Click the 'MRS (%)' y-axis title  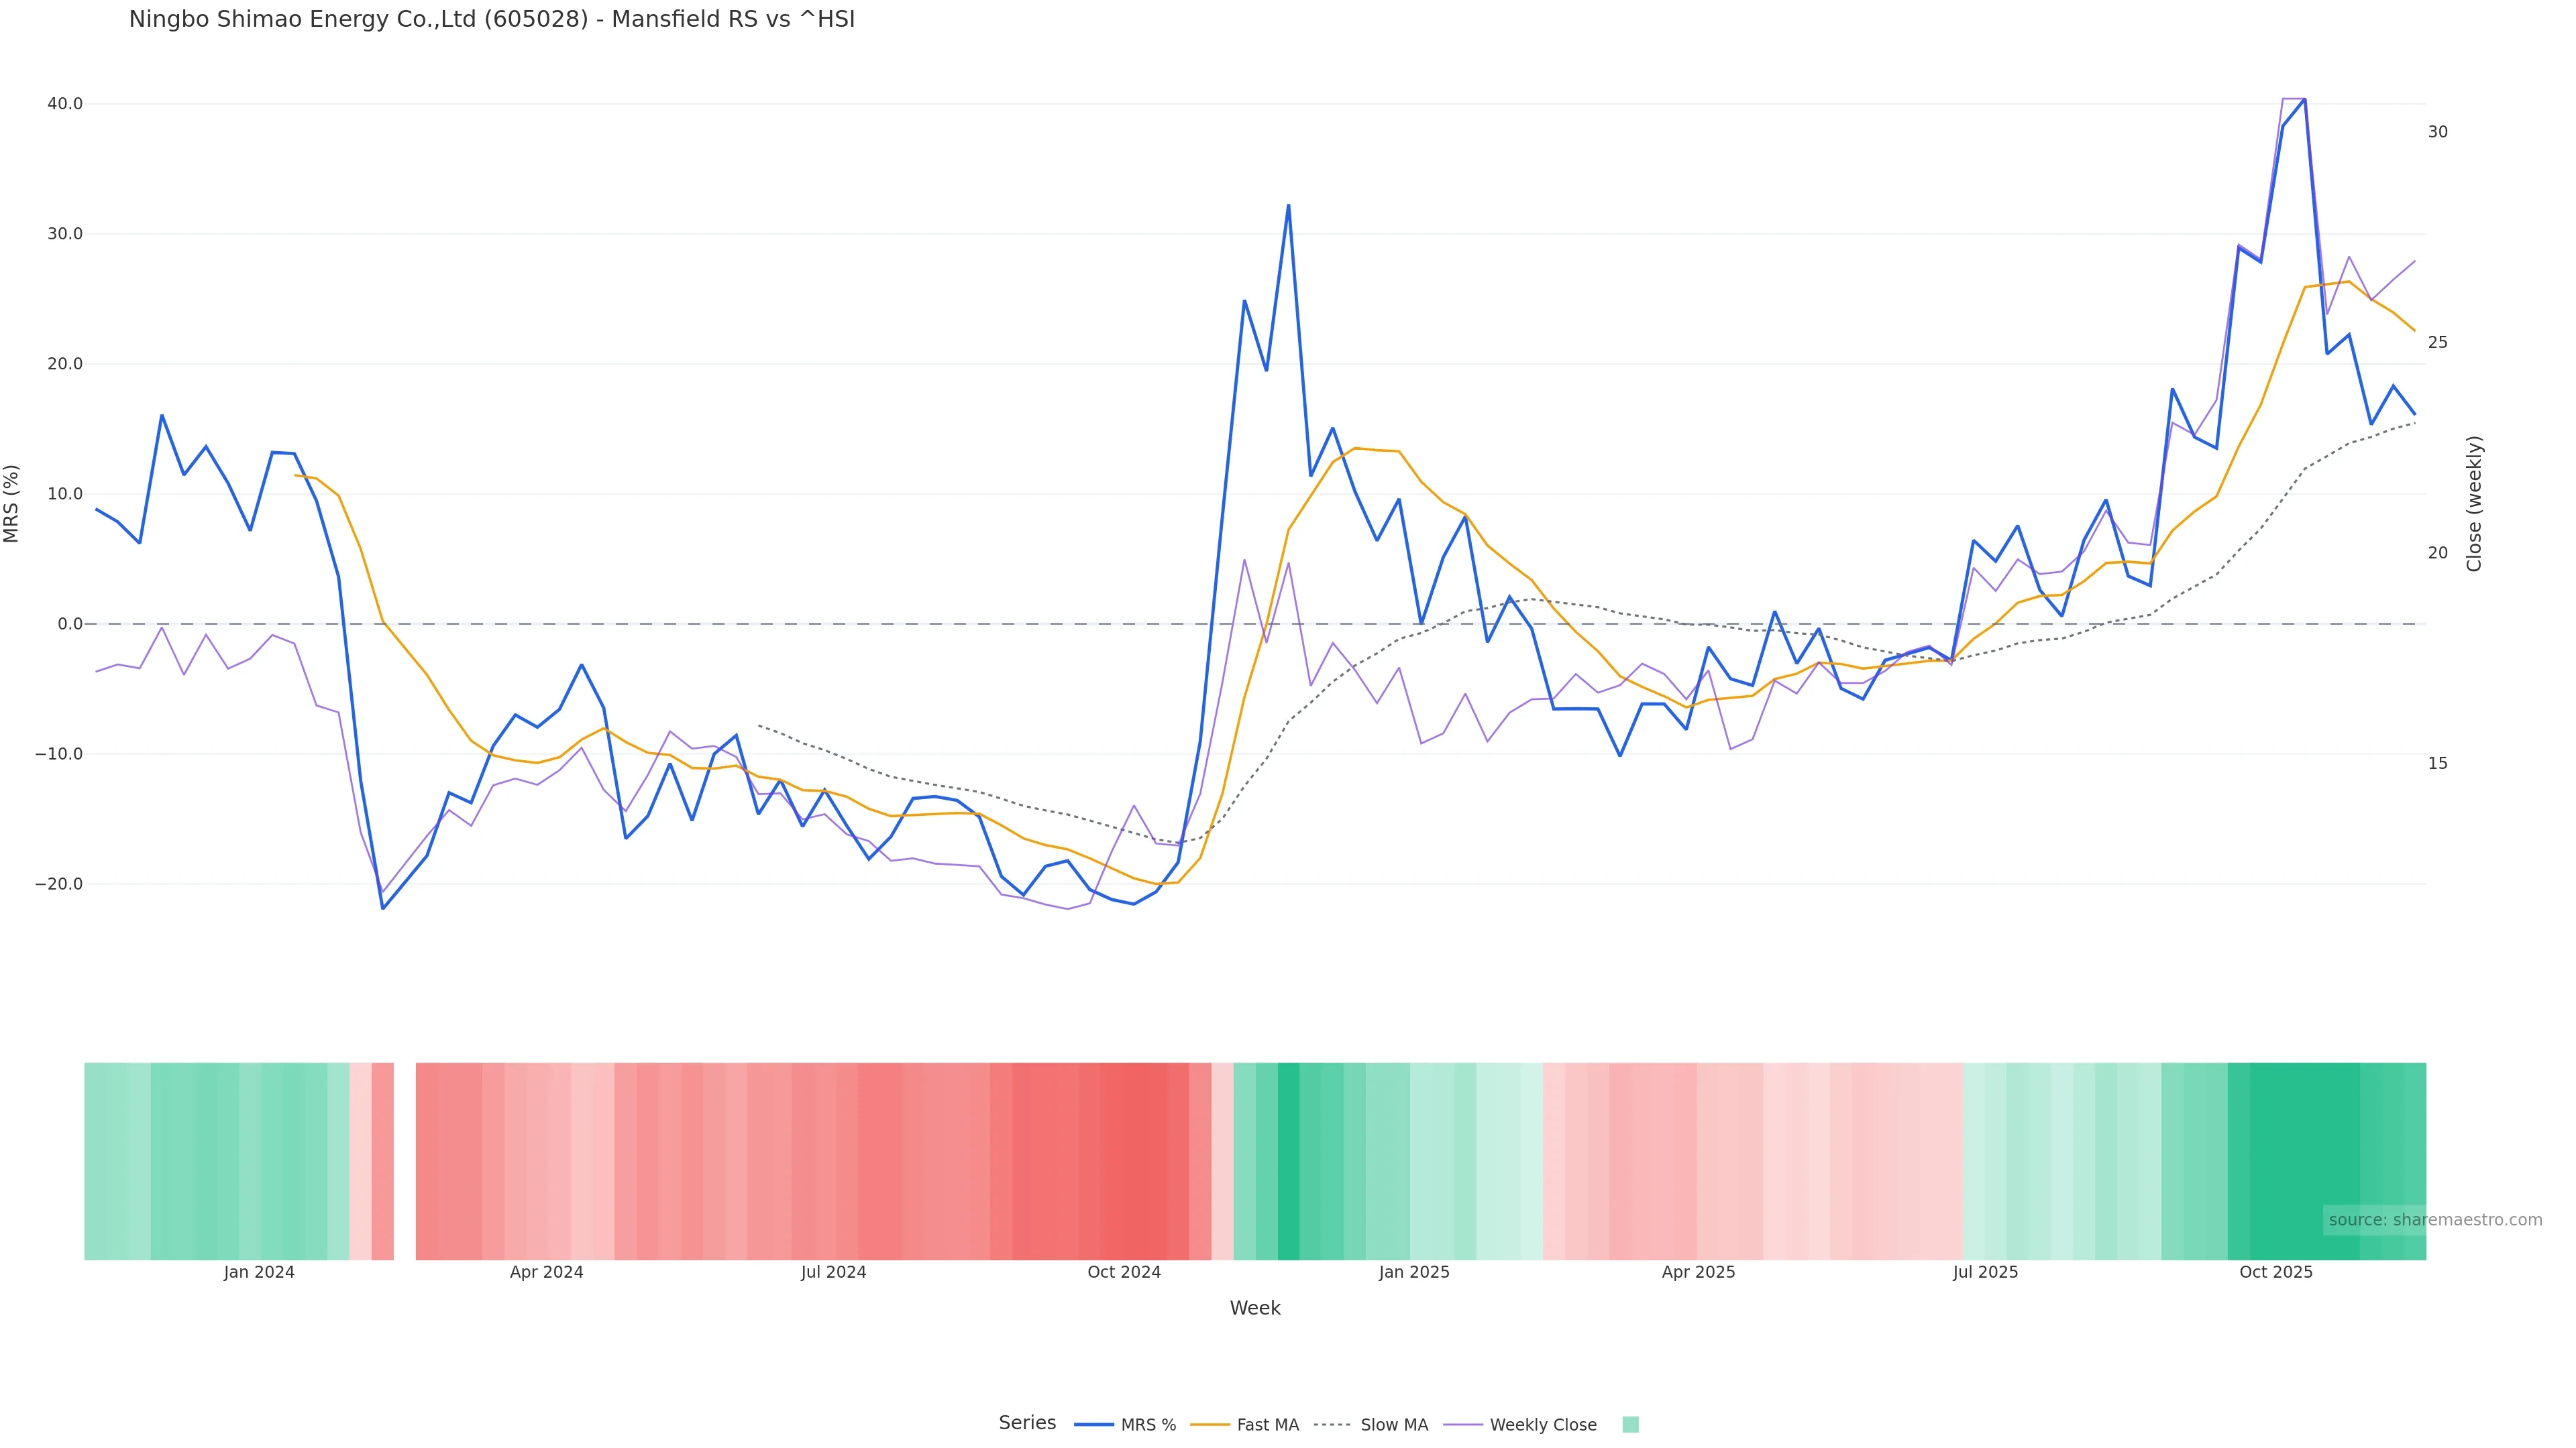[12, 503]
